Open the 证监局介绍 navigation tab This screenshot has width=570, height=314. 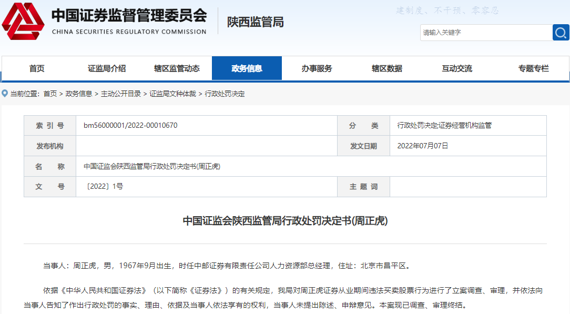(107, 68)
